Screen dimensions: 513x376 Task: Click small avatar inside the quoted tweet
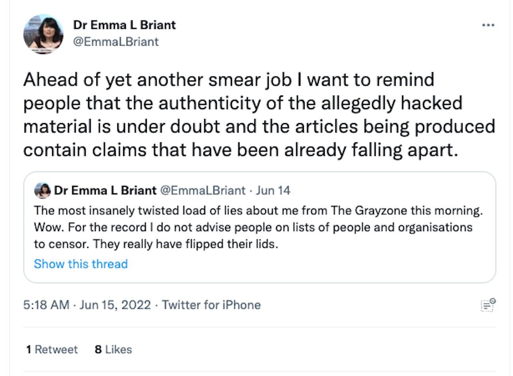(43, 191)
